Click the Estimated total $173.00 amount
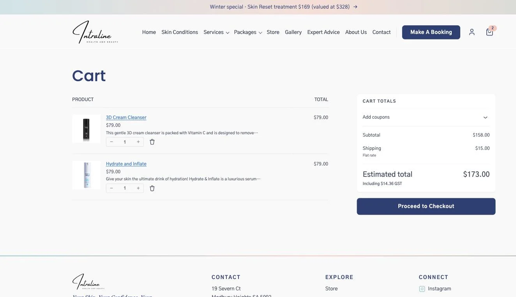The width and height of the screenshot is (516, 297). click(x=476, y=174)
